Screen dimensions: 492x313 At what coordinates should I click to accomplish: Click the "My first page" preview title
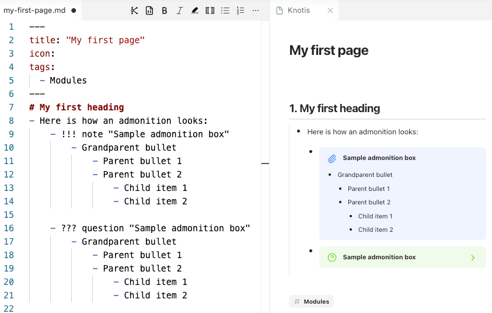click(329, 50)
